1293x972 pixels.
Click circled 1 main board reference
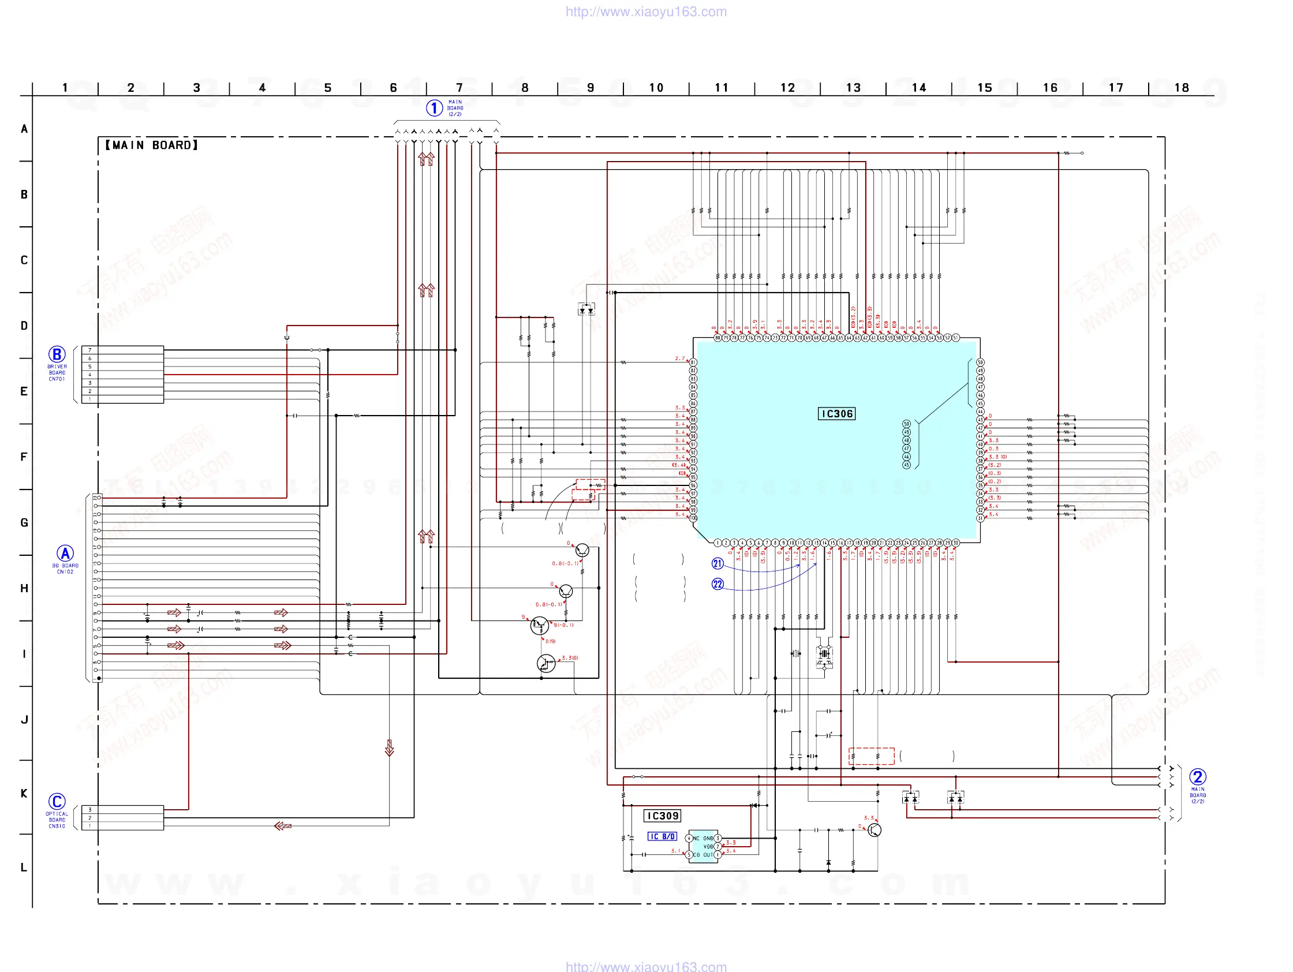(434, 108)
